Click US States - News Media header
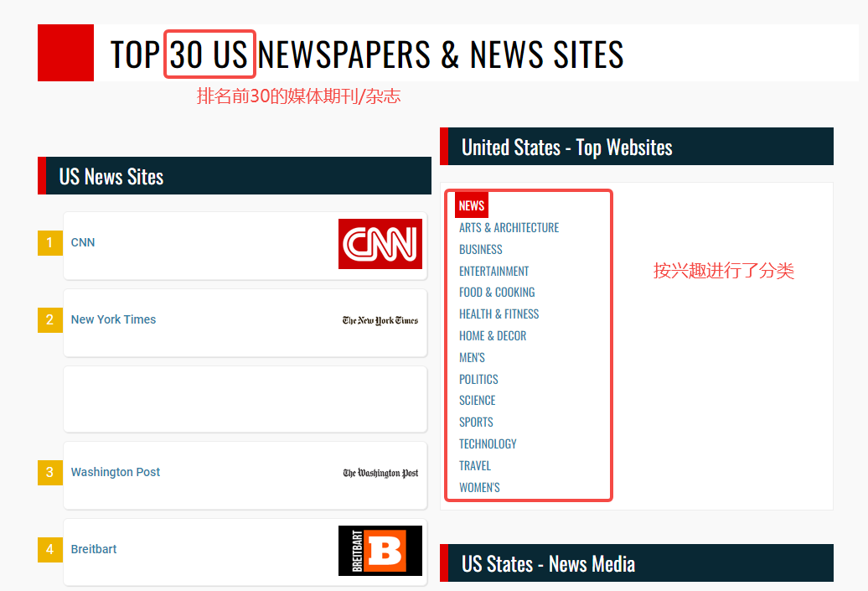Viewport: 868px width, 591px height. pos(637,563)
